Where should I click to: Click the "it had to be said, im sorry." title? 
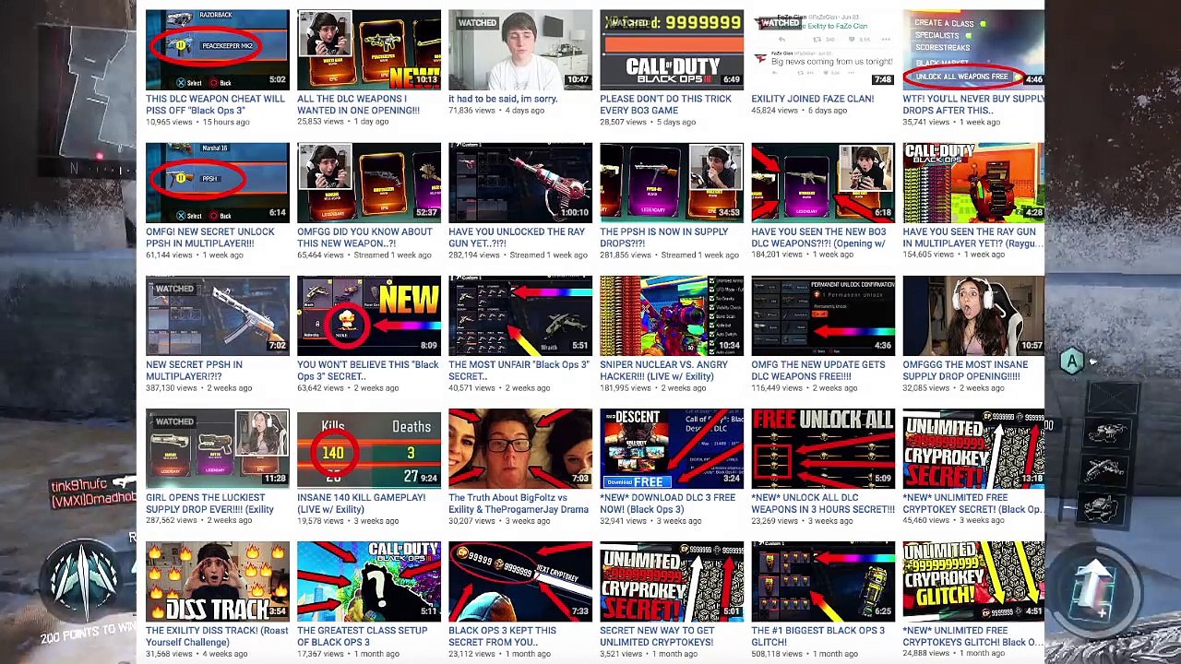503,99
